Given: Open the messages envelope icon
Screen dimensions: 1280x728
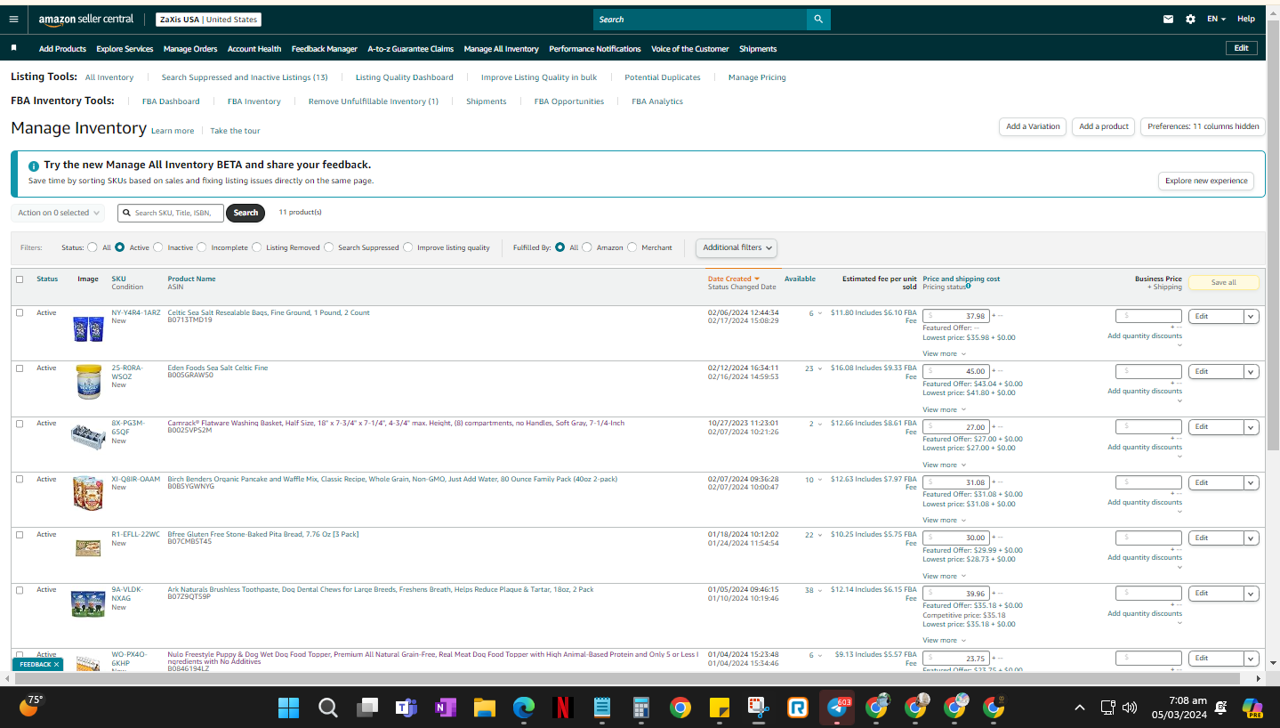Looking at the screenshot, I should (x=1168, y=19).
